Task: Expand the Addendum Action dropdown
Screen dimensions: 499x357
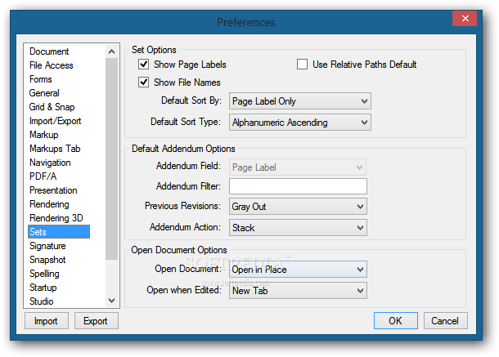Action: pyautogui.click(x=298, y=228)
